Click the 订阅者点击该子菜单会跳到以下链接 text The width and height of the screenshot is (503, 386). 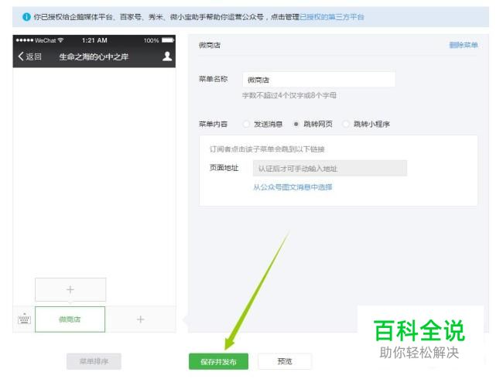pos(267,149)
